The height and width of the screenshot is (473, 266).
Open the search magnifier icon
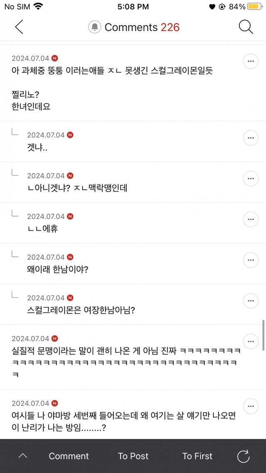tap(246, 27)
